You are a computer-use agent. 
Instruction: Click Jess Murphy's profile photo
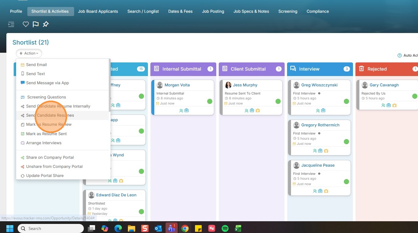point(228,85)
